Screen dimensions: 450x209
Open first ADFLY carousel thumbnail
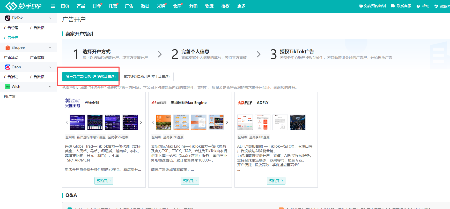coord(245,122)
